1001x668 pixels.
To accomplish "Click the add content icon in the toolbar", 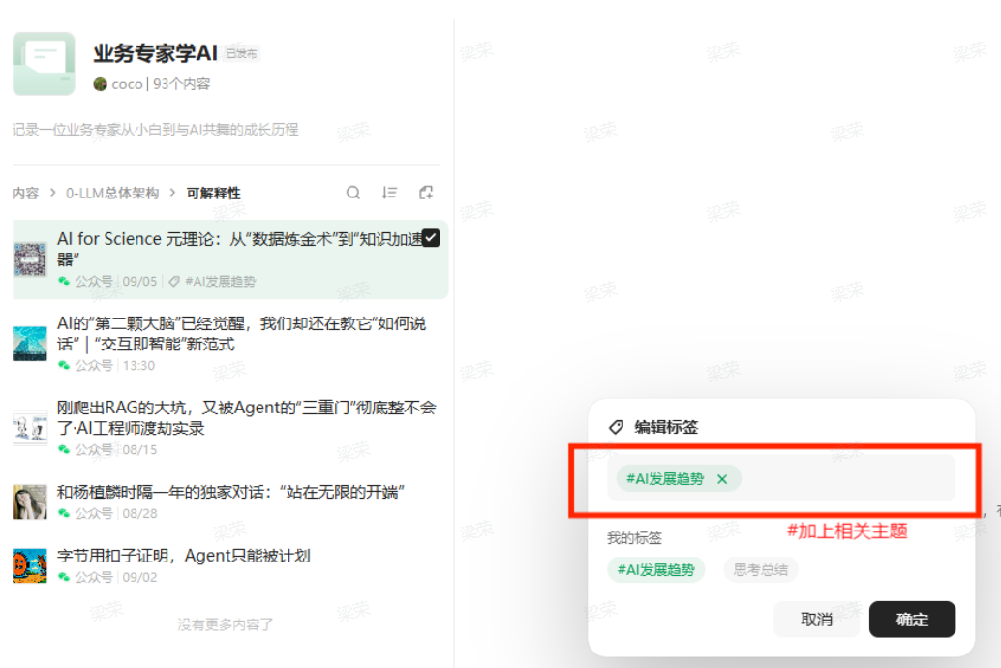I will (425, 193).
